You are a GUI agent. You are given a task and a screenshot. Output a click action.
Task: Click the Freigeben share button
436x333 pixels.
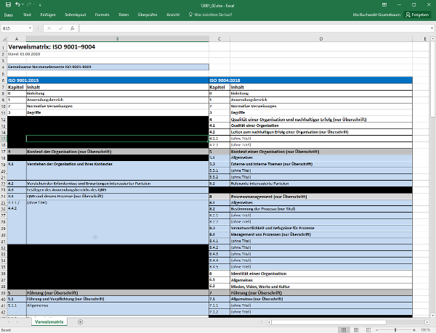417,14
